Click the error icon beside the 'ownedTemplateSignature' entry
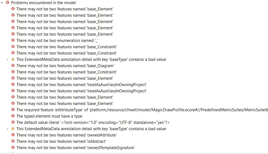268x154 pixels. (x=13, y=147)
